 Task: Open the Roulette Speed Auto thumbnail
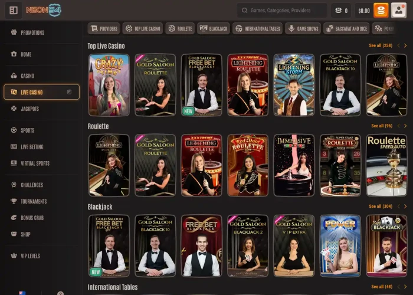[x=386, y=165]
